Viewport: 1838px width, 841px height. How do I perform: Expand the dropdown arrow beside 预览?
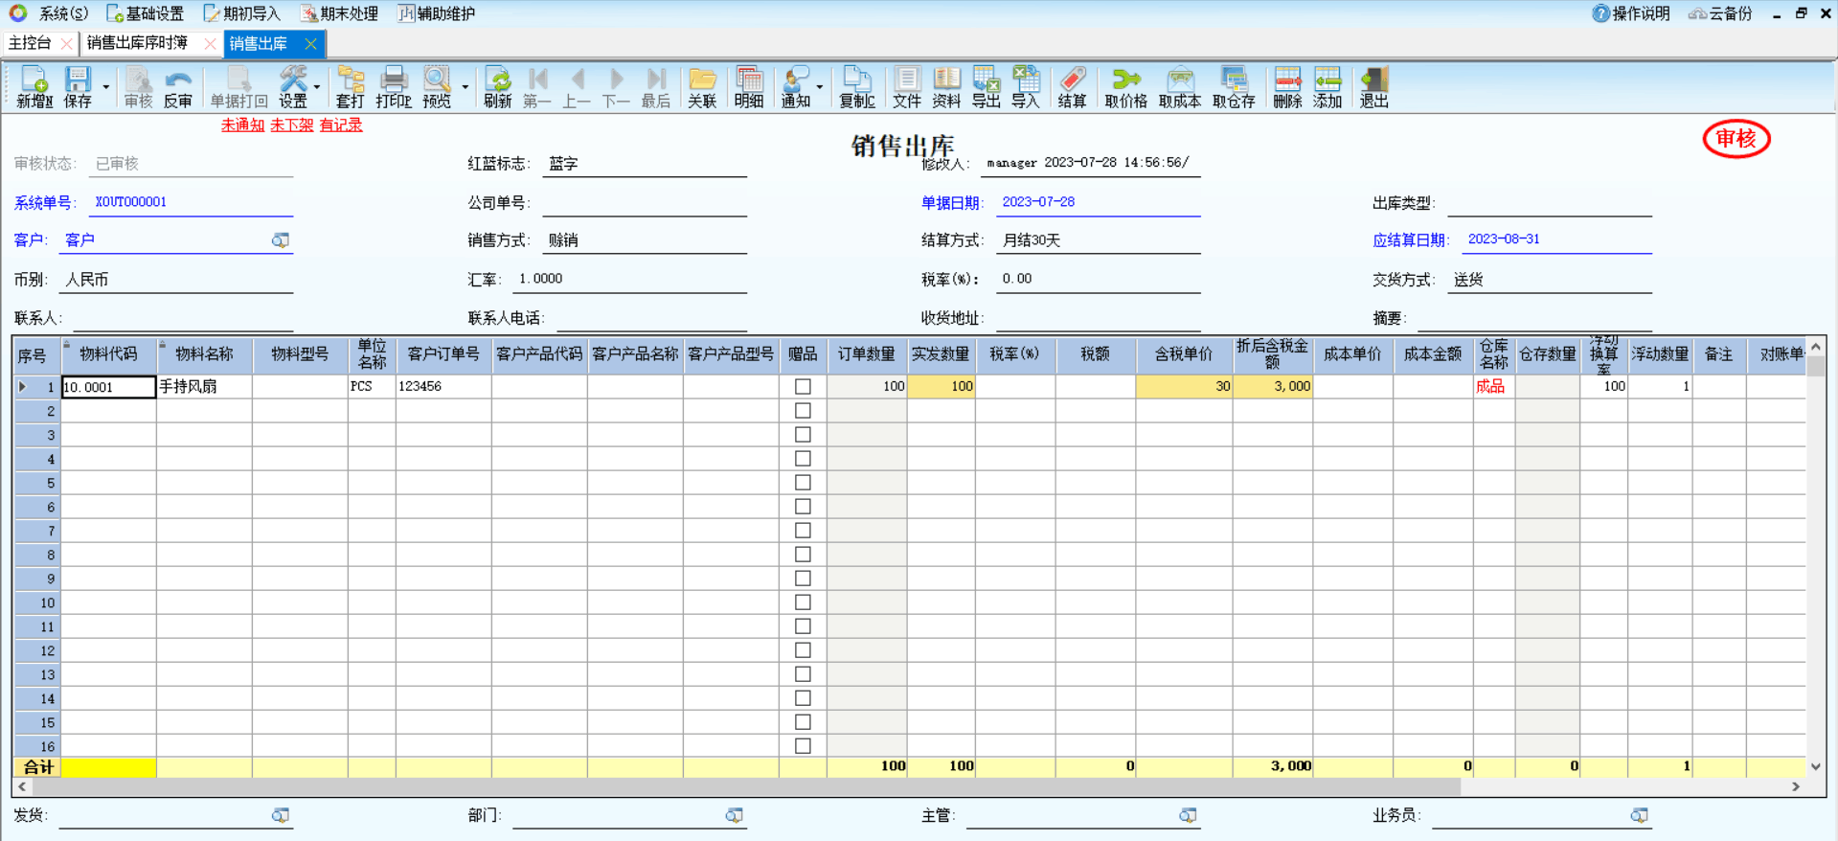coord(465,87)
